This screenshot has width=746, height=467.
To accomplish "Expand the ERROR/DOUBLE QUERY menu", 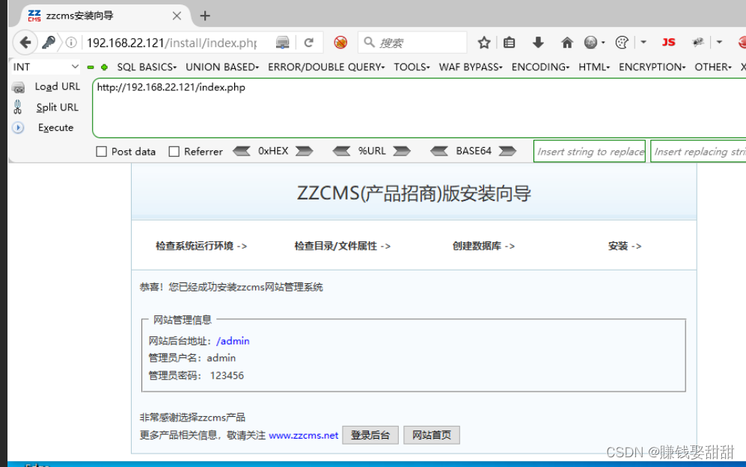I will 326,67.
